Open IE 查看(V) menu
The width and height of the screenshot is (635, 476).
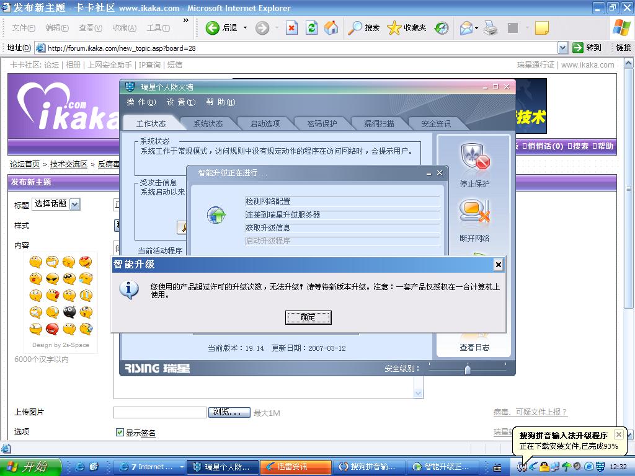91,27
